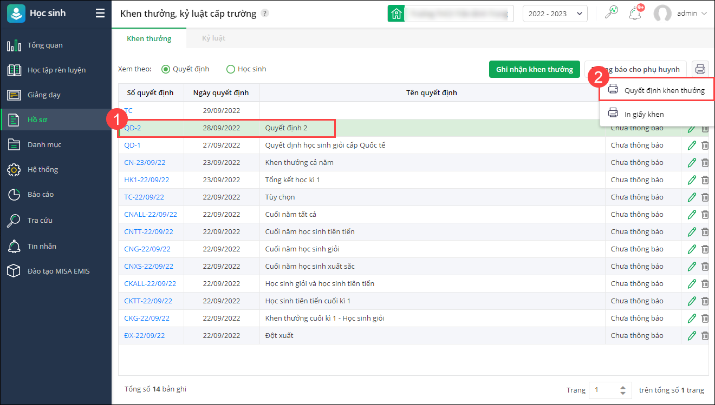Open decision link TC
This screenshot has height=405, width=715.
point(128,110)
